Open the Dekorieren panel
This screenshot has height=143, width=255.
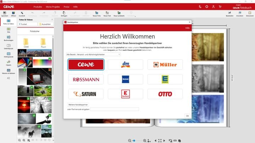(x=250, y=14)
